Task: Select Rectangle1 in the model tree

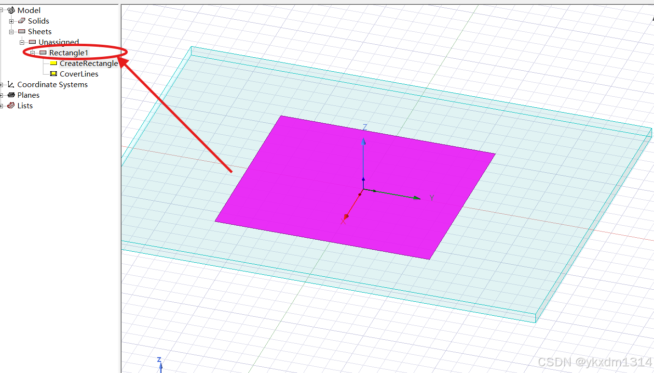Action: [69, 53]
